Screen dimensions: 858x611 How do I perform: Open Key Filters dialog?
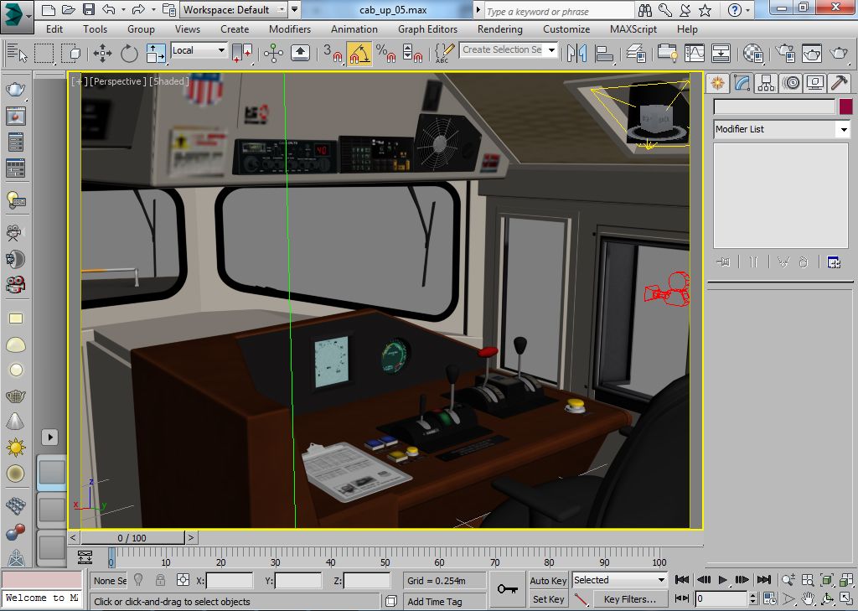click(630, 599)
